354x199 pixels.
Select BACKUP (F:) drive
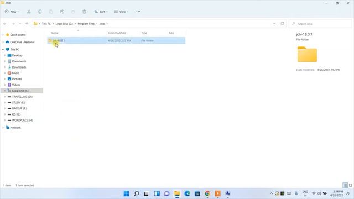19,108
